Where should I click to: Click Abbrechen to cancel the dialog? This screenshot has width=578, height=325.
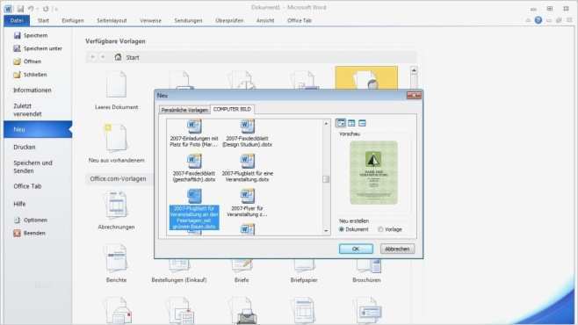pyautogui.click(x=397, y=249)
